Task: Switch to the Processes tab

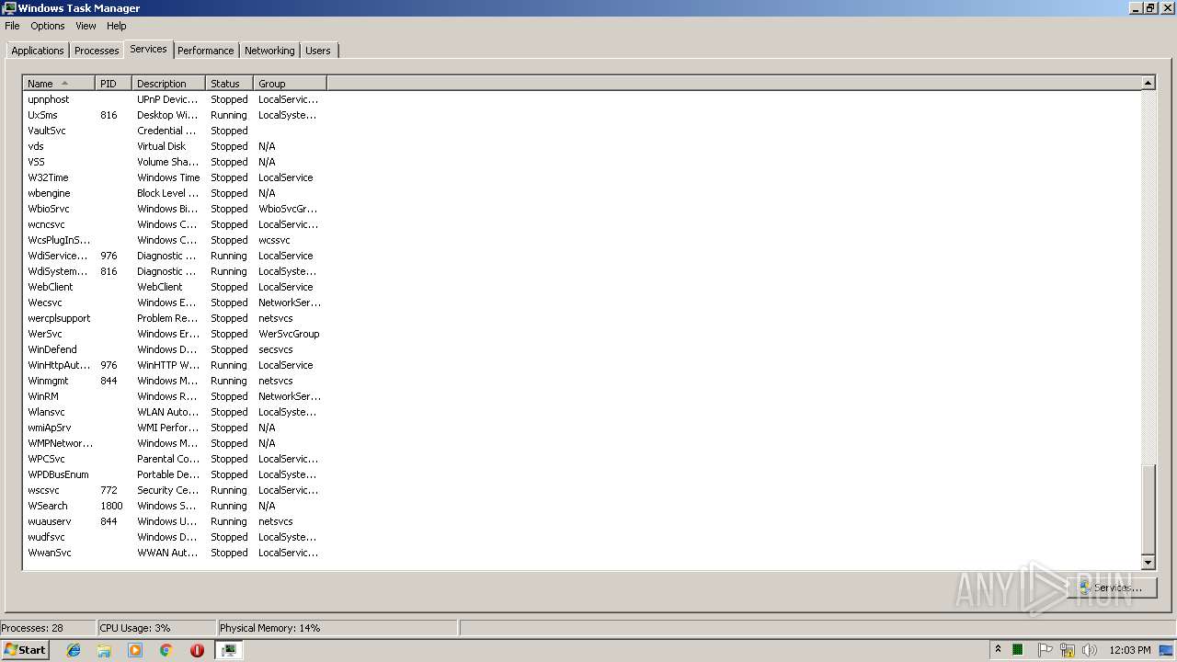Action: click(x=97, y=51)
